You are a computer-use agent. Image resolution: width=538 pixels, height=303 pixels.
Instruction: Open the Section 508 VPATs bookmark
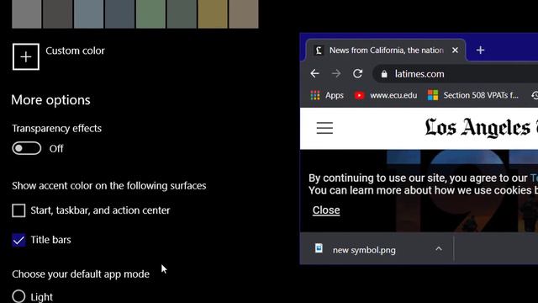(x=473, y=95)
